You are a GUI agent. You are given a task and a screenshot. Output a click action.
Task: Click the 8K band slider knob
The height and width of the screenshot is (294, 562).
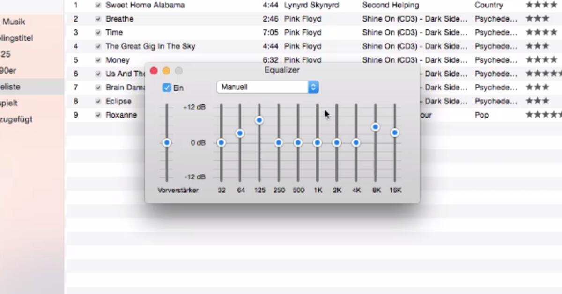click(376, 126)
